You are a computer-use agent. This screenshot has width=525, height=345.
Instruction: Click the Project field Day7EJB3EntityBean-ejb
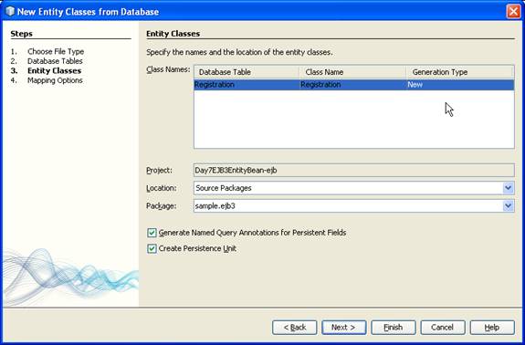coord(354,171)
